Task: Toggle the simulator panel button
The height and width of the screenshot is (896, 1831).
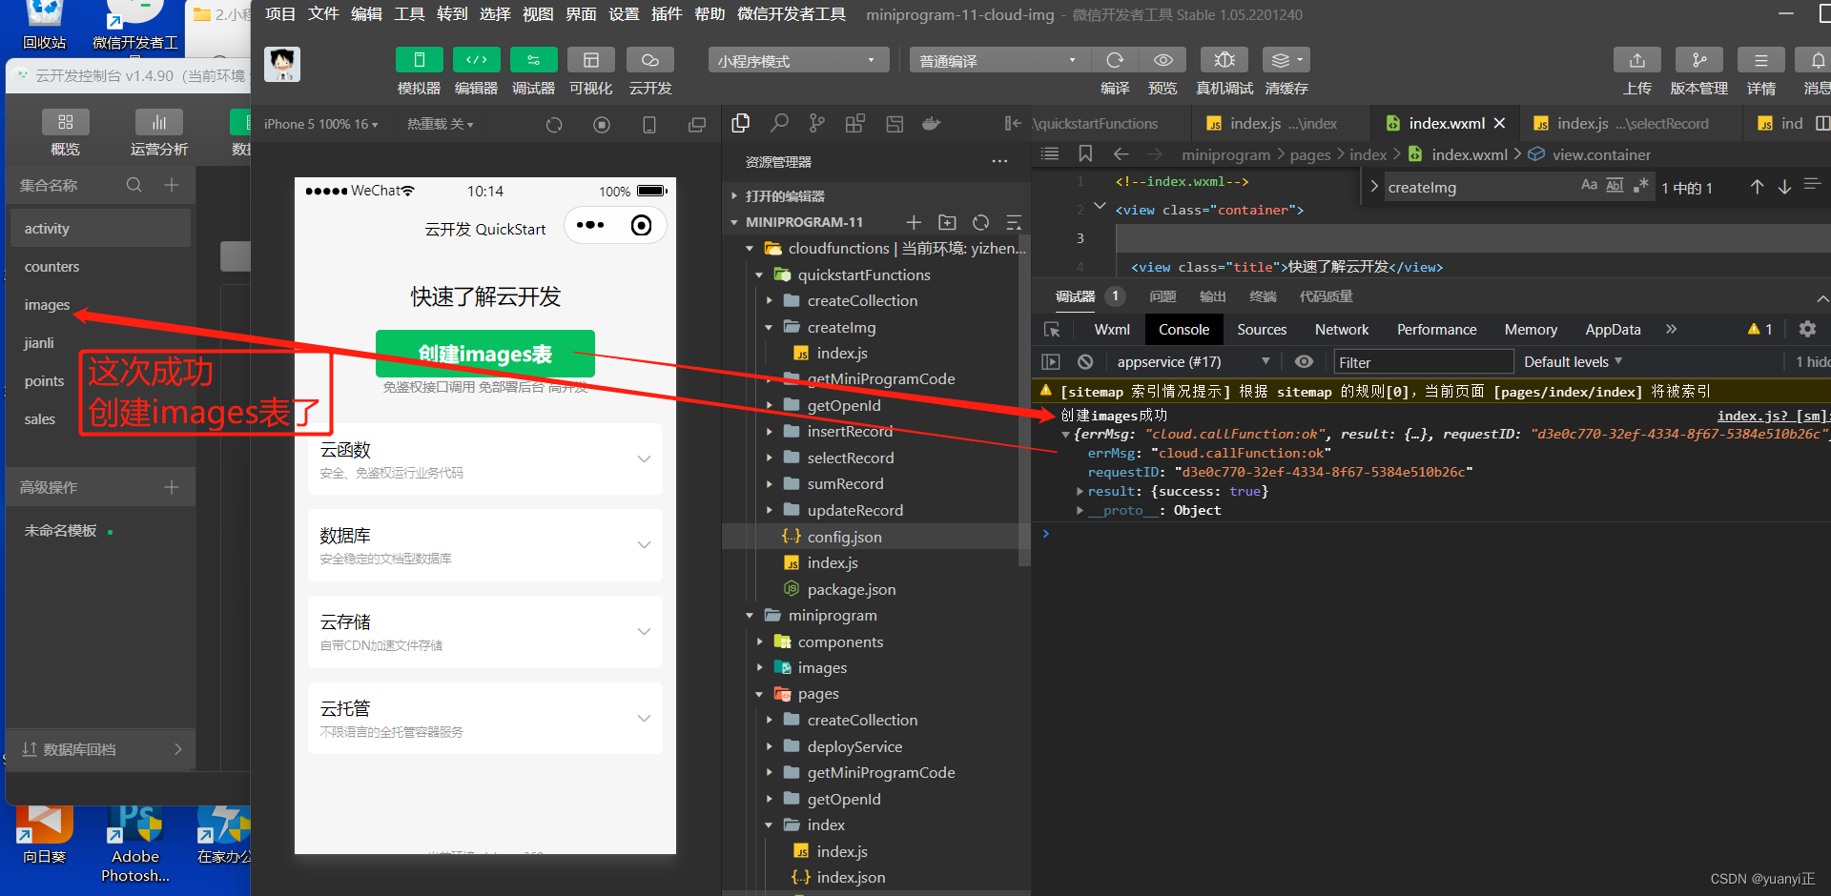Action: point(419,60)
